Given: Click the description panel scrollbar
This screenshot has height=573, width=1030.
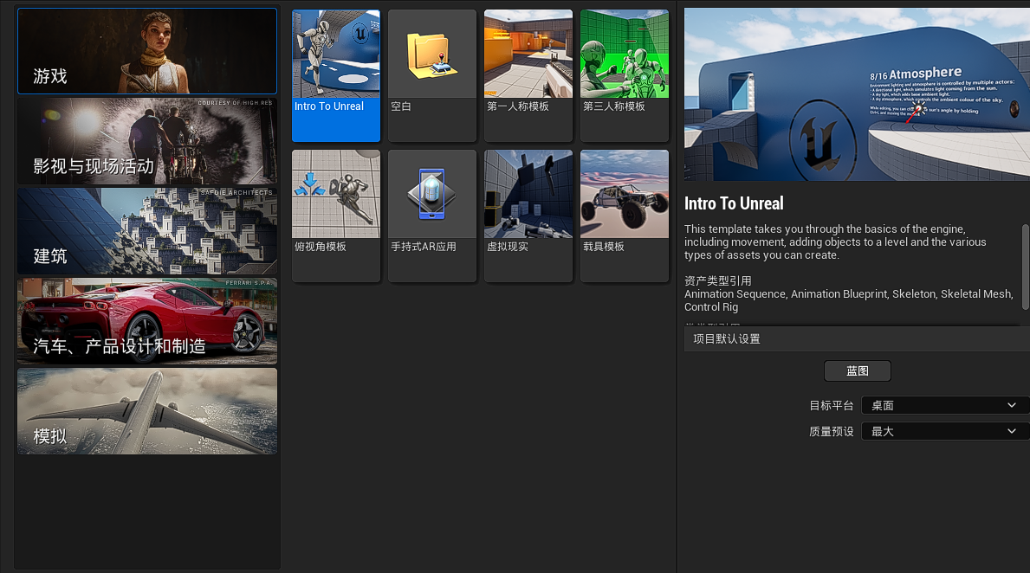Looking at the screenshot, I should [x=1026, y=267].
